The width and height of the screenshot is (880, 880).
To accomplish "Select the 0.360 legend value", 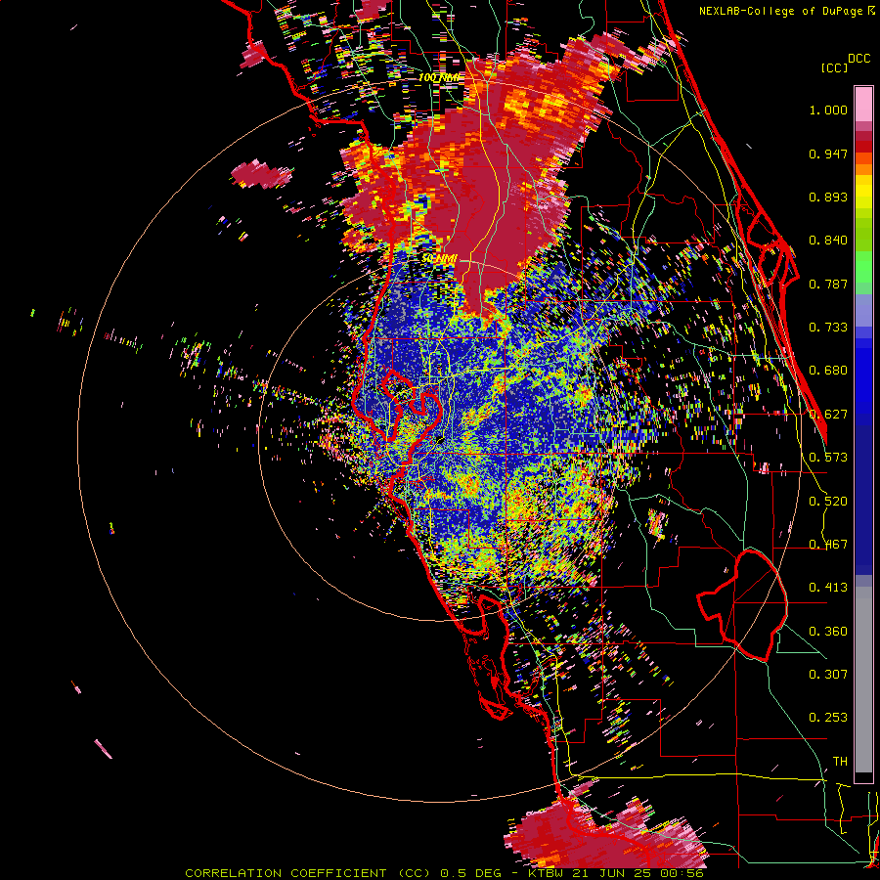I will click(x=828, y=632).
